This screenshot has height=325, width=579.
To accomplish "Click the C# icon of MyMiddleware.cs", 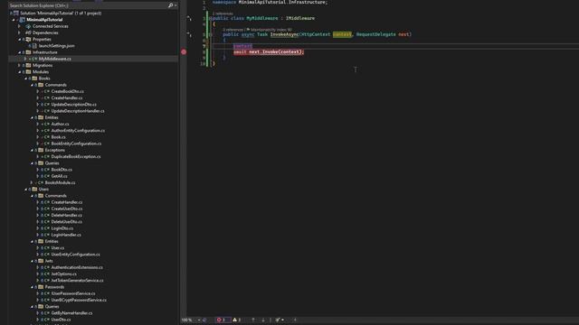I will point(34,59).
